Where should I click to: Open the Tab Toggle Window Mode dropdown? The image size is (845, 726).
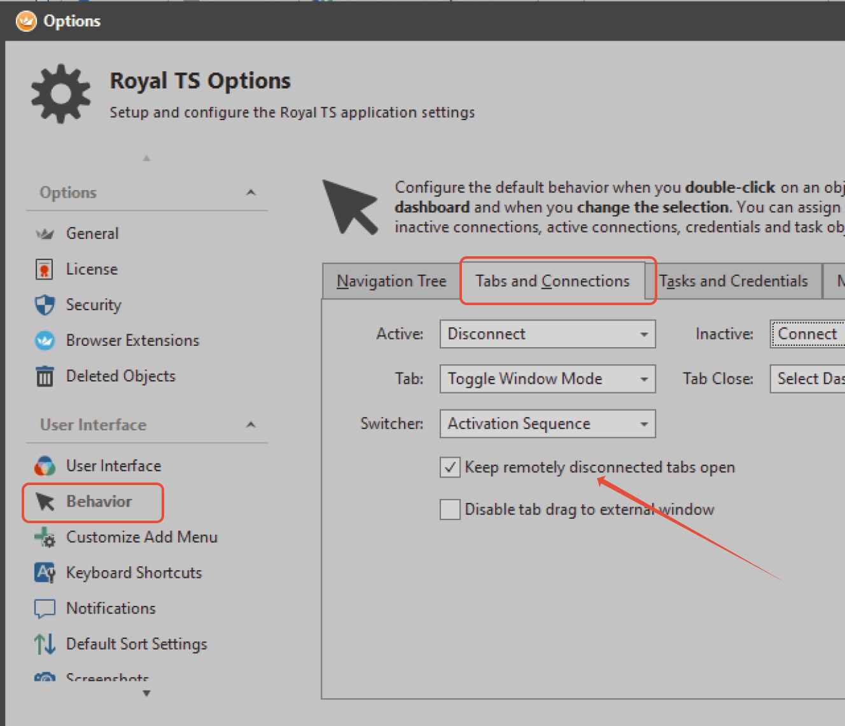643,379
